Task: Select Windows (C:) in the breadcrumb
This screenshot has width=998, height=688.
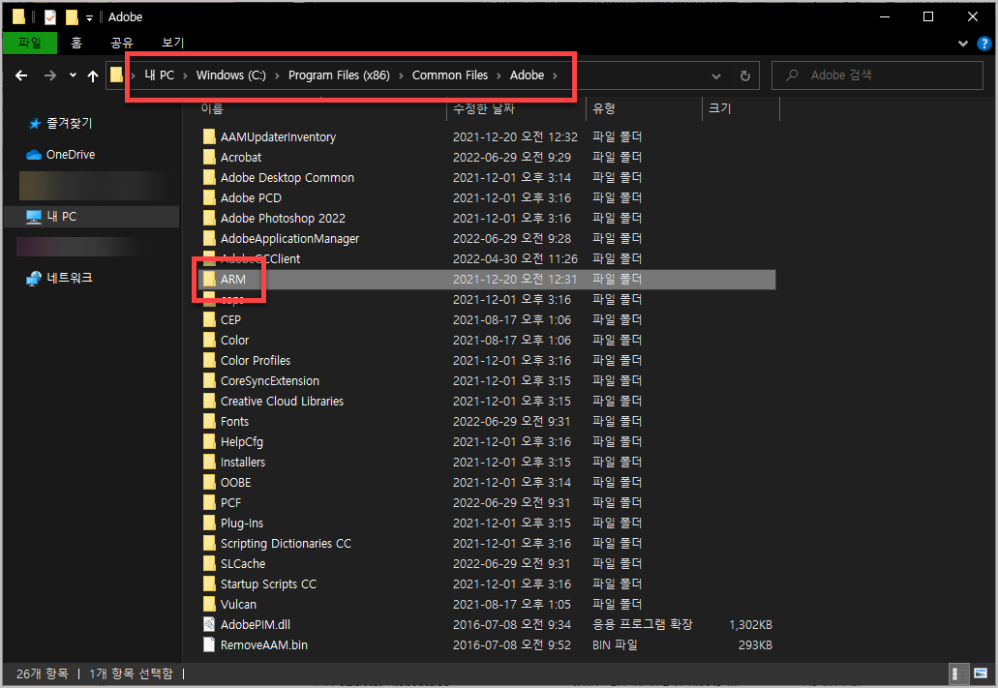Action: (231, 75)
